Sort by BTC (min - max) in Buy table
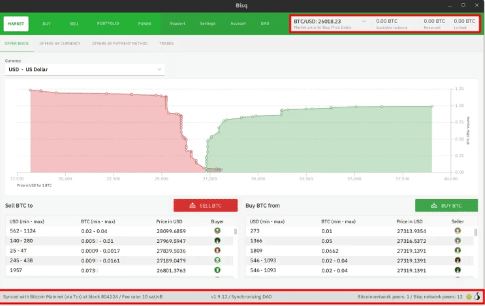This screenshot has height=306, width=485. (x=338, y=221)
